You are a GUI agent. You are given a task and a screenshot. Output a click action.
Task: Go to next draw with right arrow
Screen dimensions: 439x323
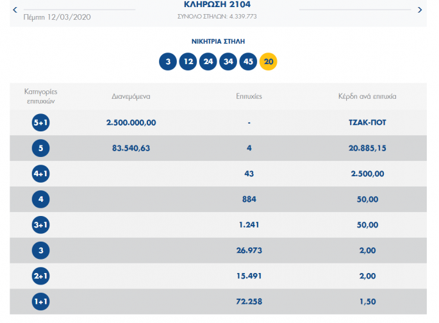pyautogui.click(x=420, y=10)
